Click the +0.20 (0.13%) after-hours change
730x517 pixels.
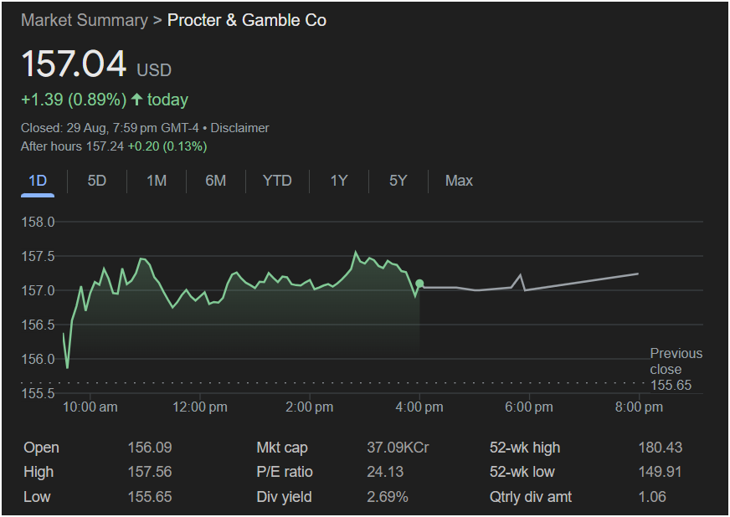pyautogui.click(x=167, y=146)
